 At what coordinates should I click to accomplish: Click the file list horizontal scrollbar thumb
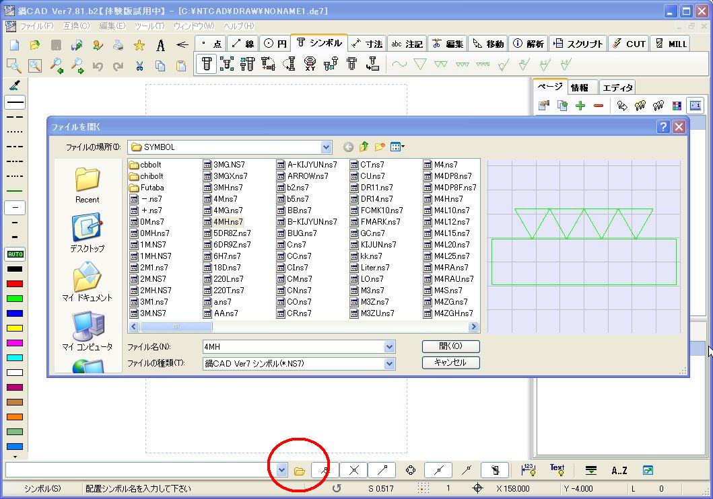(x=176, y=326)
